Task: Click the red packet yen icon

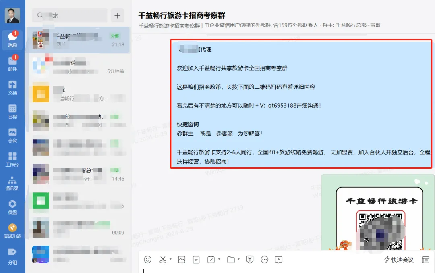Action: (x=250, y=260)
